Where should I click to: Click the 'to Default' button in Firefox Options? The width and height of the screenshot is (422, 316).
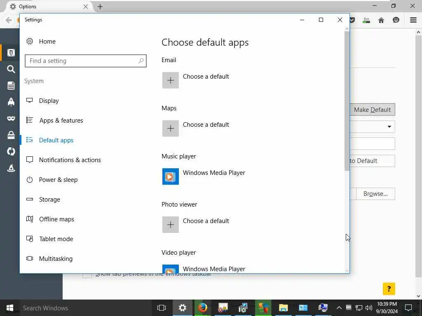[372, 161]
